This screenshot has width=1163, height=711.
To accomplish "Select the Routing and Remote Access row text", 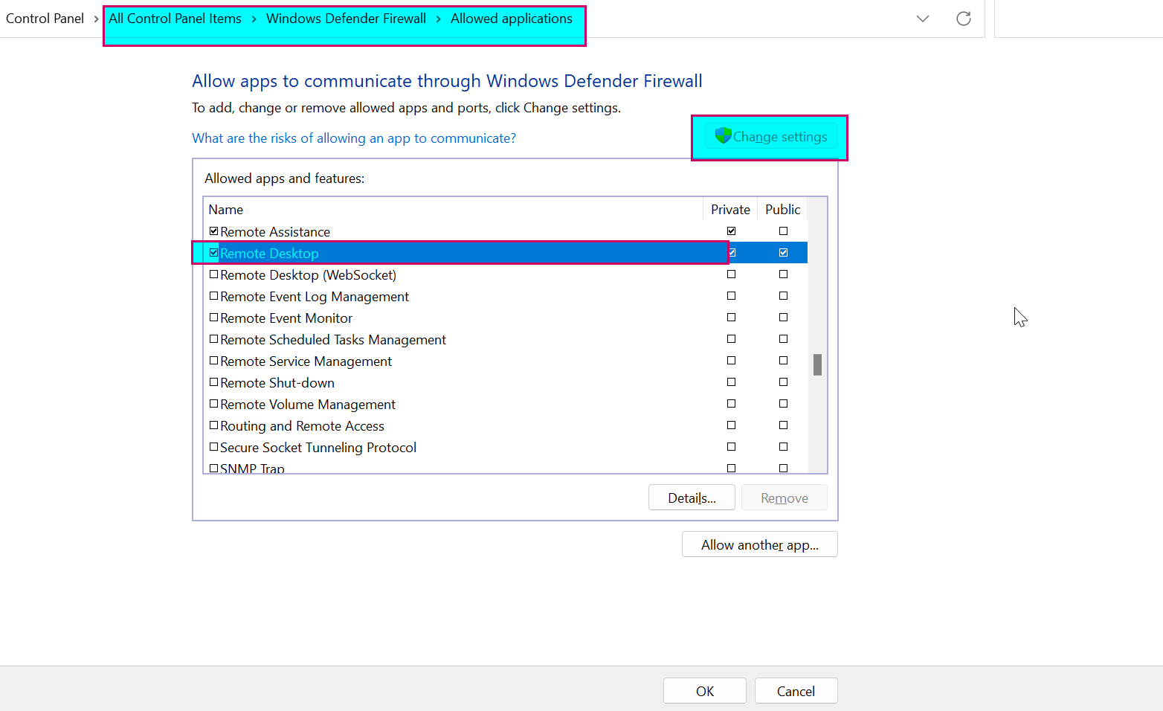I will tap(302, 426).
